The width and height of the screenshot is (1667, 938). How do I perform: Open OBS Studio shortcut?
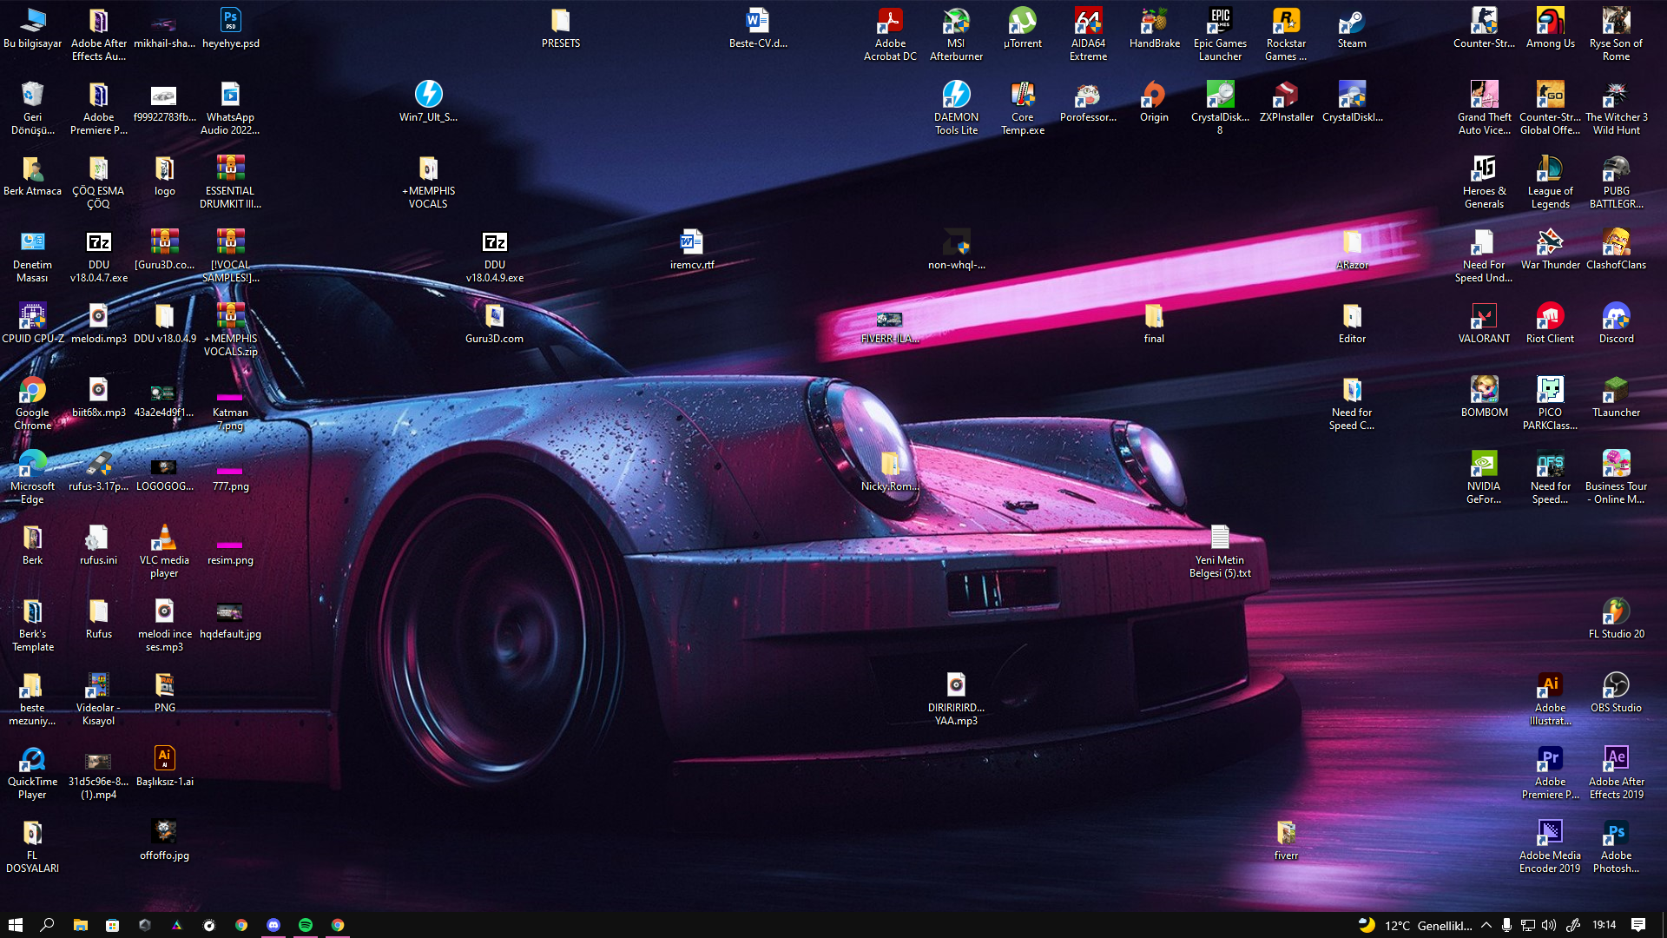1616,687
